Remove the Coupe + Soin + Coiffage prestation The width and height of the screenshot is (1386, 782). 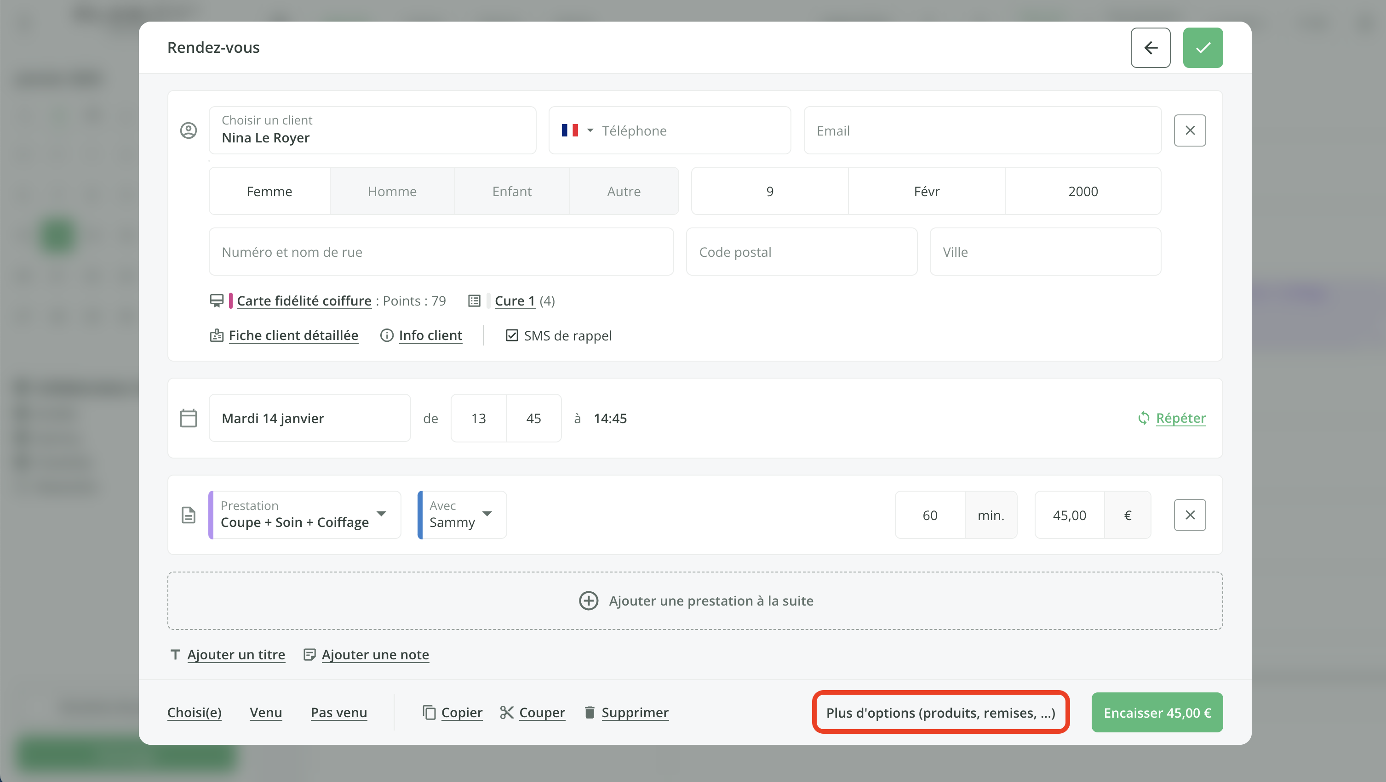pos(1190,515)
